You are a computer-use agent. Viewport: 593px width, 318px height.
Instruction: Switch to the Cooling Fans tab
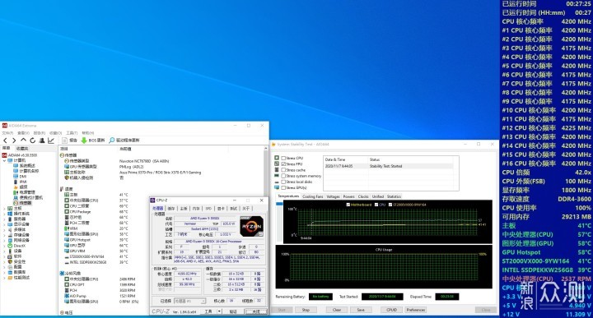point(313,196)
